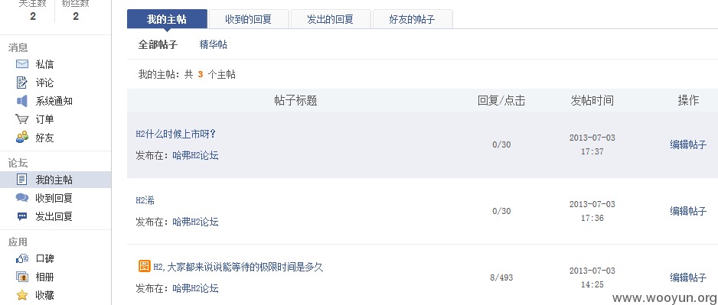Open 私信 envelope icon in sidebar
718x305 pixels.
[22, 64]
